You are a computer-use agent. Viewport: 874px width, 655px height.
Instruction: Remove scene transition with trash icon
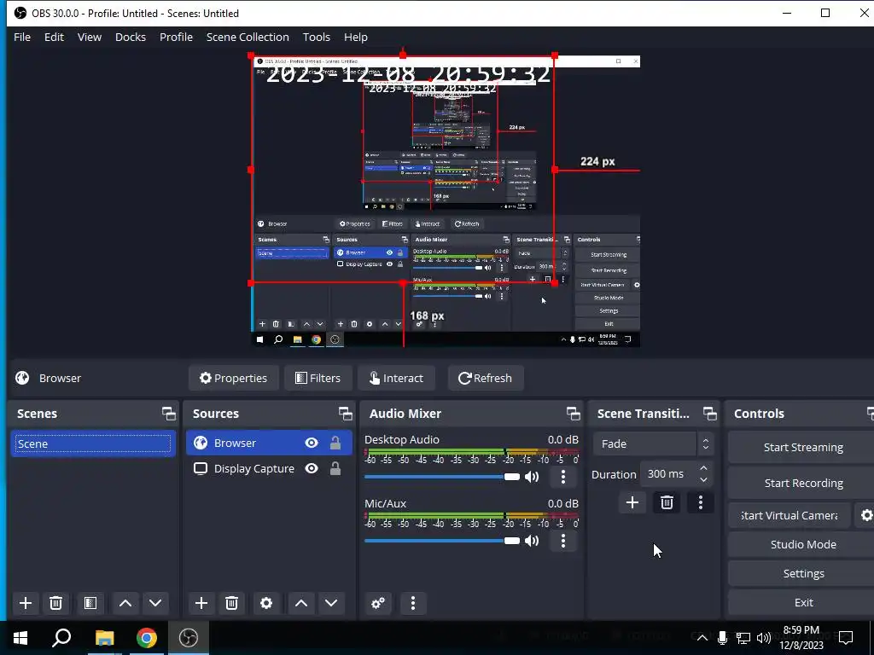(667, 503)
